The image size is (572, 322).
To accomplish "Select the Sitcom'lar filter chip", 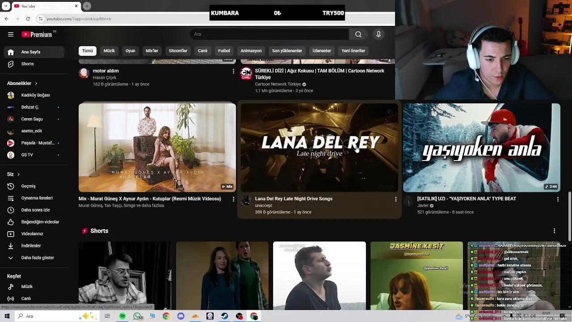I will [x=178, y=51].
